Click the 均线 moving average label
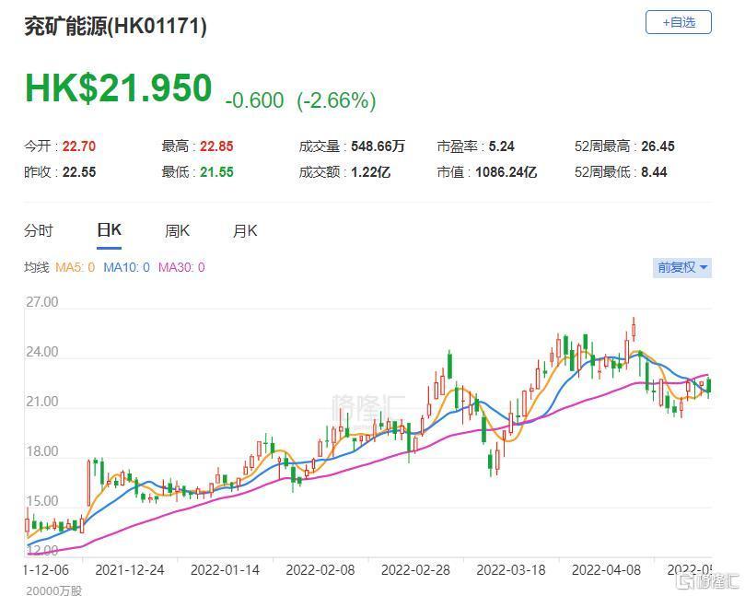 36,268
